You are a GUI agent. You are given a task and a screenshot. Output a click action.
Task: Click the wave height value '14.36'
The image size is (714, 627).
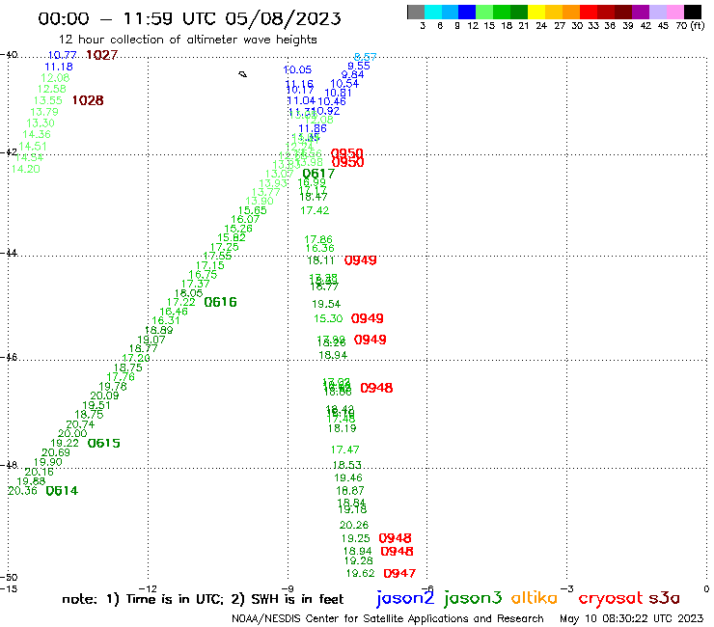pyautogui.click(x=37, y=134)
